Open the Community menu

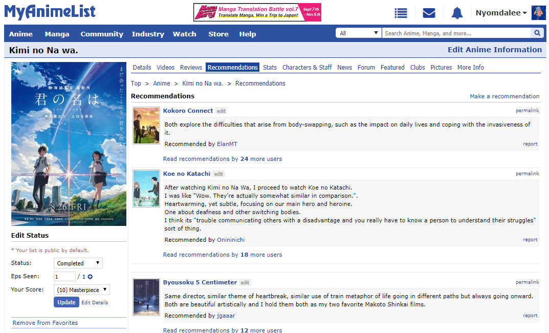pyautogui.click(x=102, y=34)
